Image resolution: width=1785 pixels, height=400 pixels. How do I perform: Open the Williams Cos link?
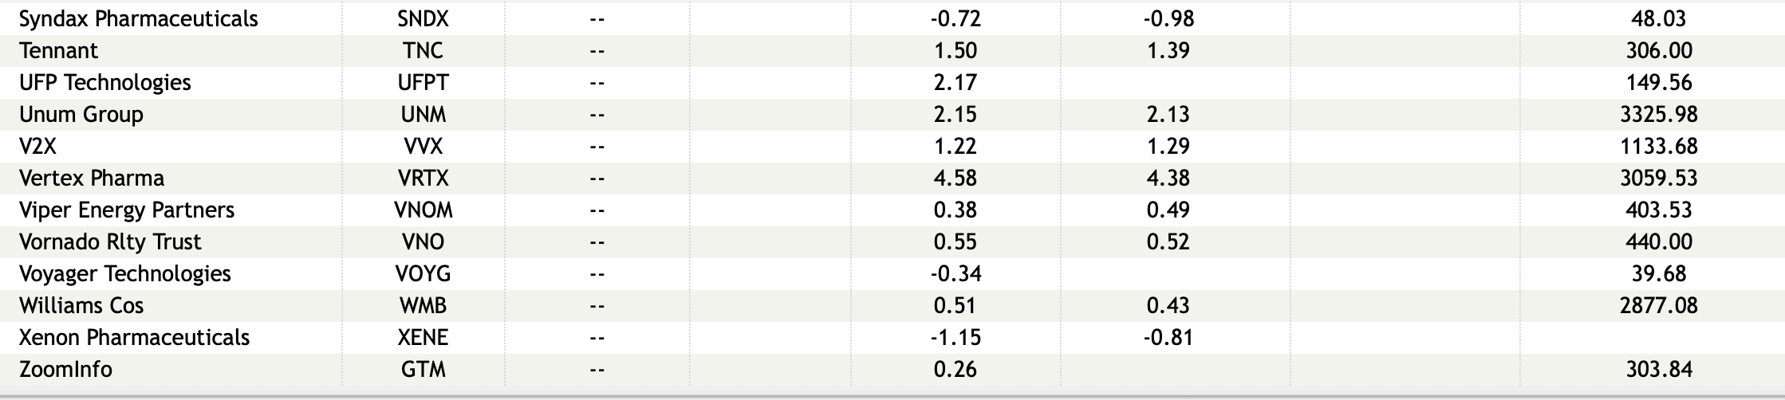(81, 305)
